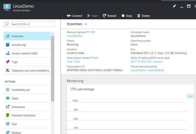The image size is (196, 134).
Task: Click the Connect icon in the toolbar
Action: (69, 16)
